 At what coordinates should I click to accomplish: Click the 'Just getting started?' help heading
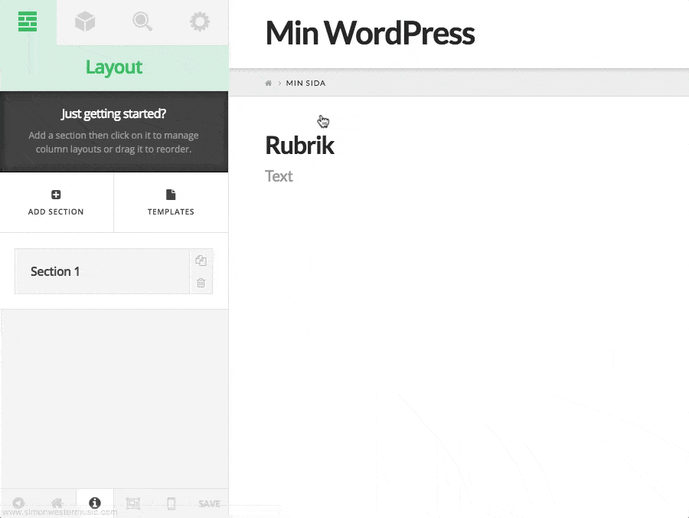[x=114, y=114]
